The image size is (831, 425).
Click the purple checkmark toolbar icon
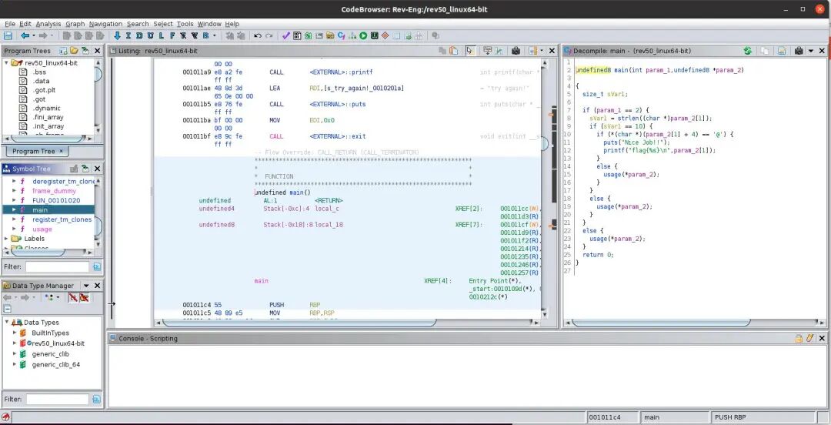286,35
